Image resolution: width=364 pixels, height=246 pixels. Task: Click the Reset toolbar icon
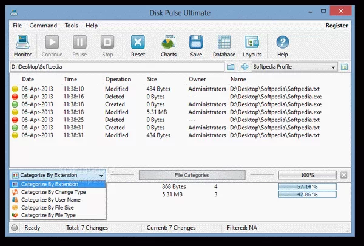(x=138, y=42)
